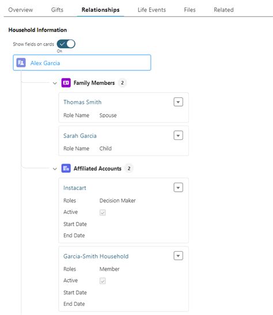This screenshot has width=273, height=315.
Task: Switch to the Gifts tab
Action: 57,10
